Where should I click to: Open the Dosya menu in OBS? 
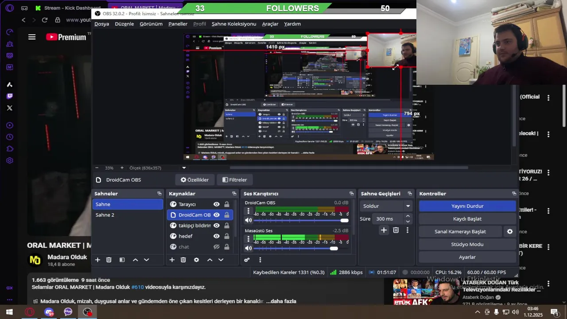coord(101,24)
